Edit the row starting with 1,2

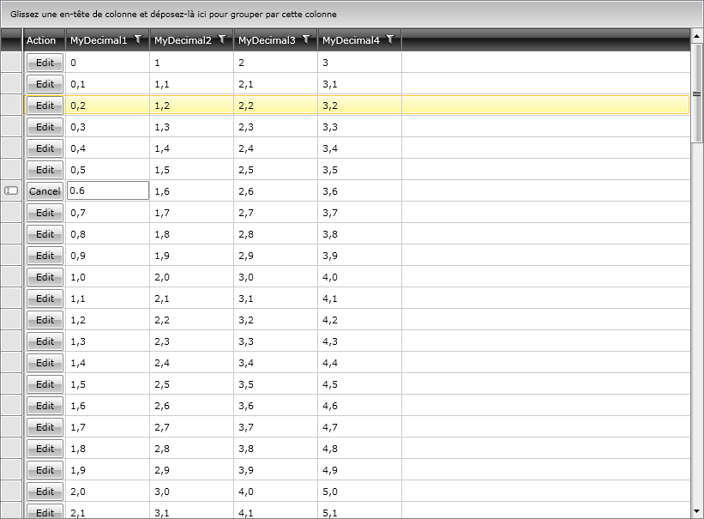coord(45,320)
